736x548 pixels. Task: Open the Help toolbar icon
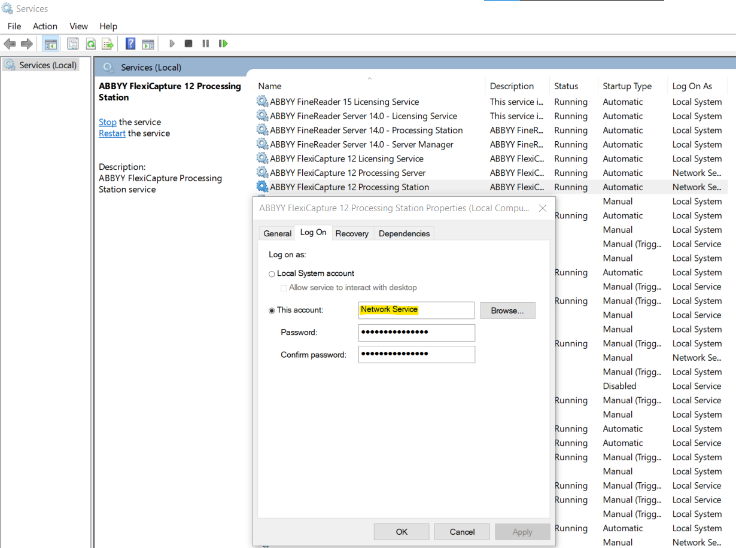pos(130,44)
